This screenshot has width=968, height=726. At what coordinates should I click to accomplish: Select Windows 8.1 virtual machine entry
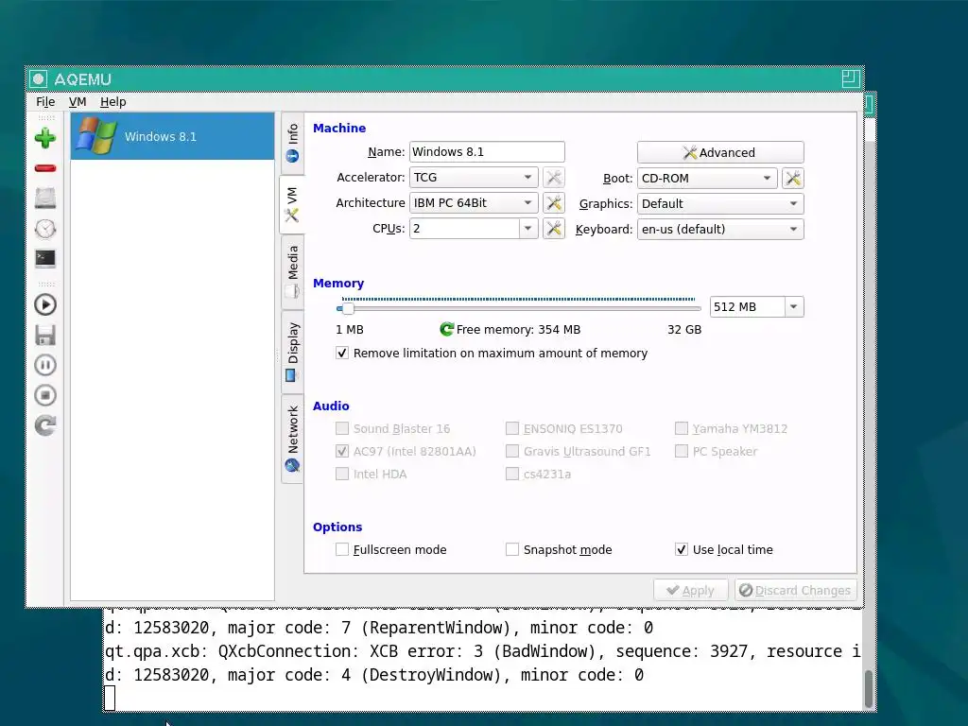click(172, 136)
